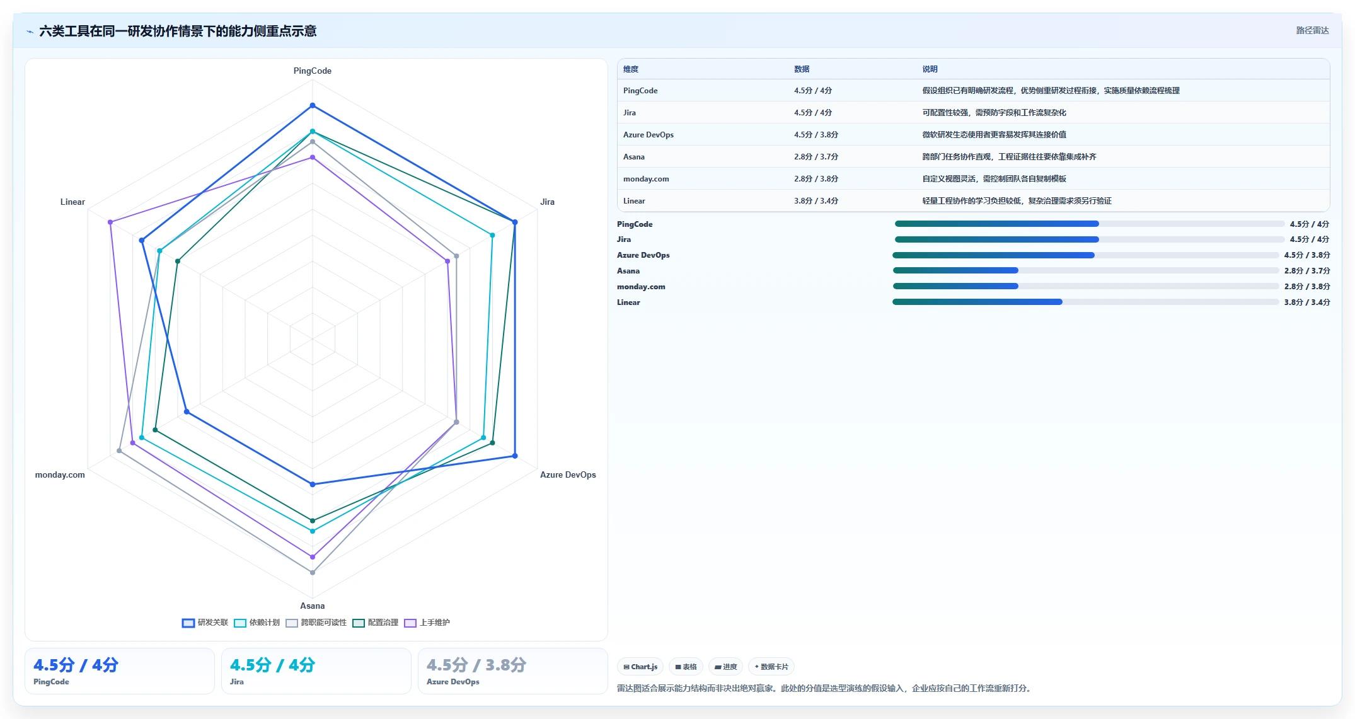Image resolution: width=1355 pixels, height=719 pixels.
Task: Open the Azure DevOps 4.5分 / 3.8分 data card
Action: (513, 671)
